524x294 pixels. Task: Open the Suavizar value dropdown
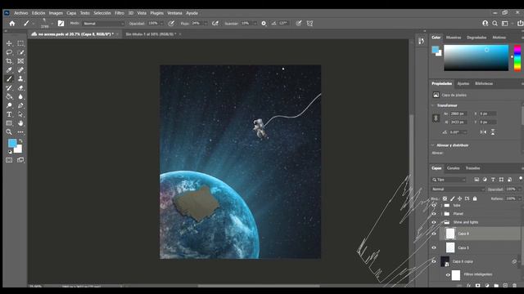pyautogui.click(x=255, y=24)
